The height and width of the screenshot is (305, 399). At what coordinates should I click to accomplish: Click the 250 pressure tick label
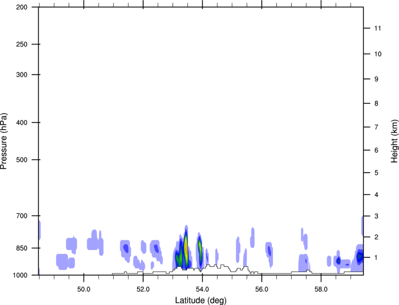coord(22,44)
